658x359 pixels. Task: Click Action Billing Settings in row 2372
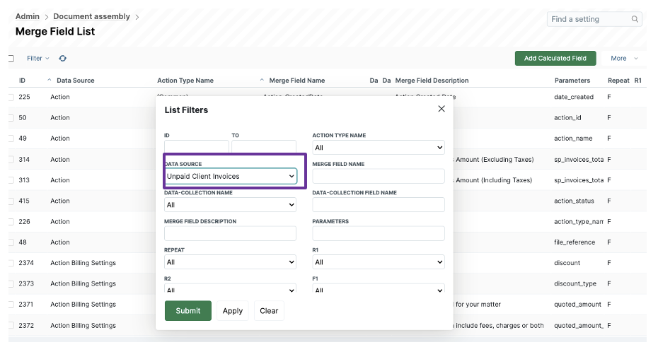[83, 326]
